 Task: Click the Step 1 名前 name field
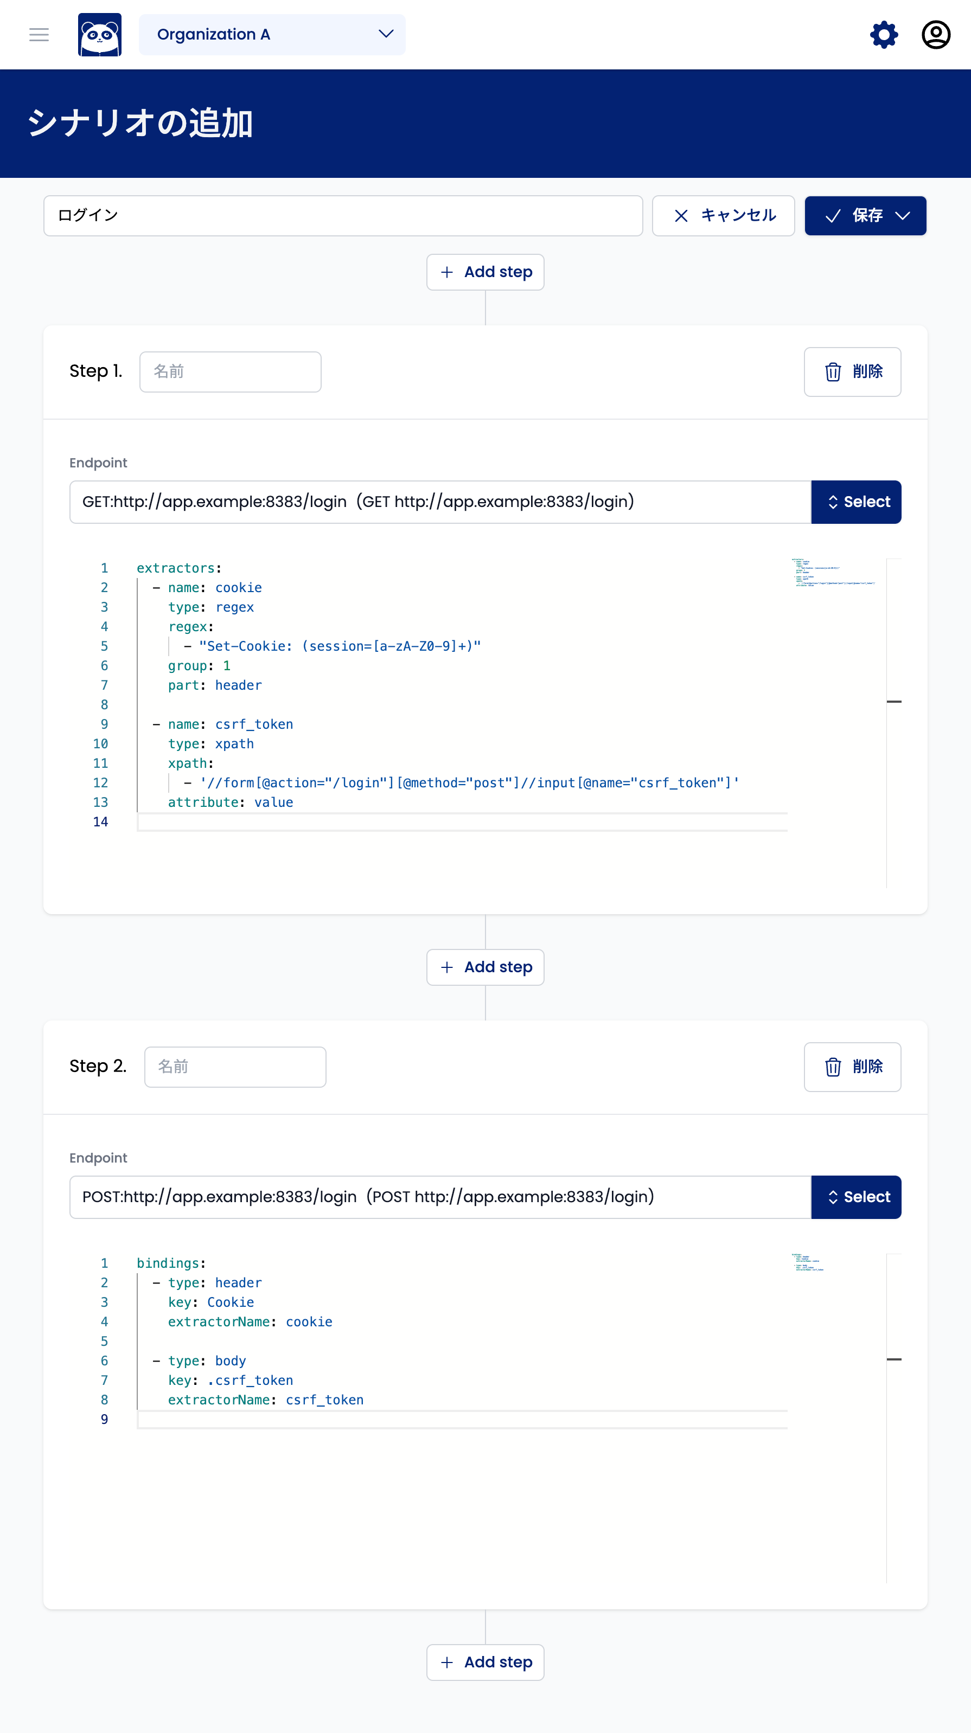point(230,372)
